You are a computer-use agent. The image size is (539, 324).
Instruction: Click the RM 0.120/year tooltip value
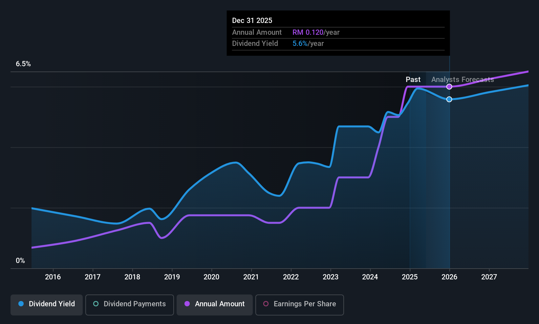click(316, 32)
